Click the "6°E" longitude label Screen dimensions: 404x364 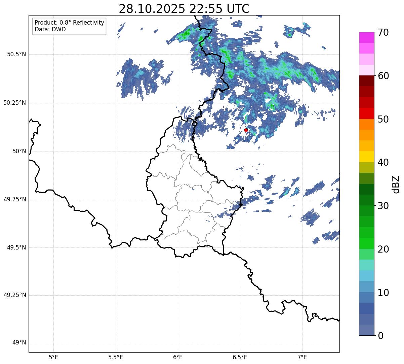click(178, 357)
